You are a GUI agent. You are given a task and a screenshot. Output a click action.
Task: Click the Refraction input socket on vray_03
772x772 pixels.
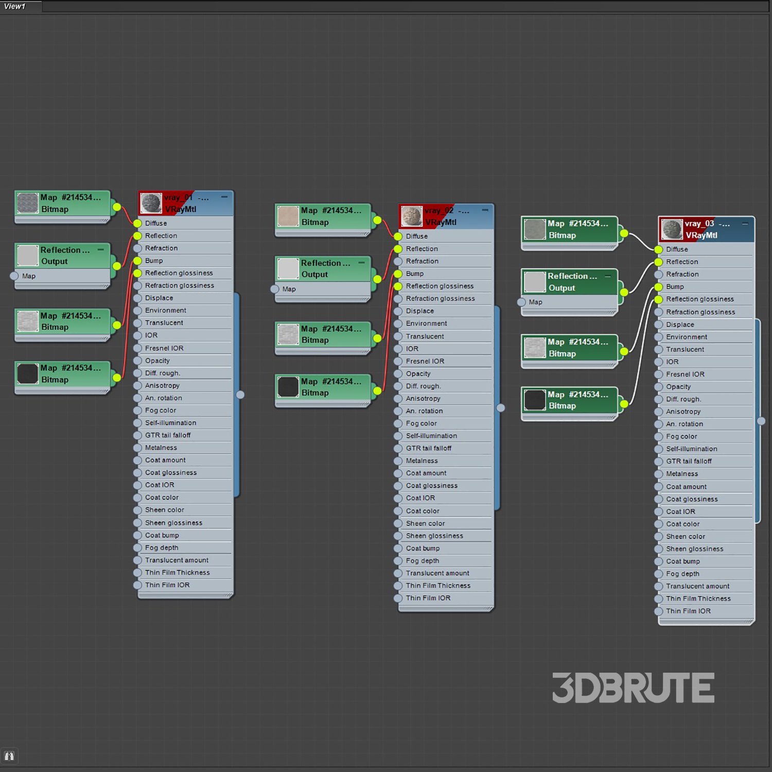658,274
